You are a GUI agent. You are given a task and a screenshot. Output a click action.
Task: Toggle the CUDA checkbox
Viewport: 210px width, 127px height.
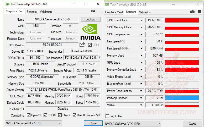(45, 115)
